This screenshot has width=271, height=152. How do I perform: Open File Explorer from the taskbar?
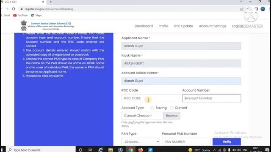tap(111, 150)
